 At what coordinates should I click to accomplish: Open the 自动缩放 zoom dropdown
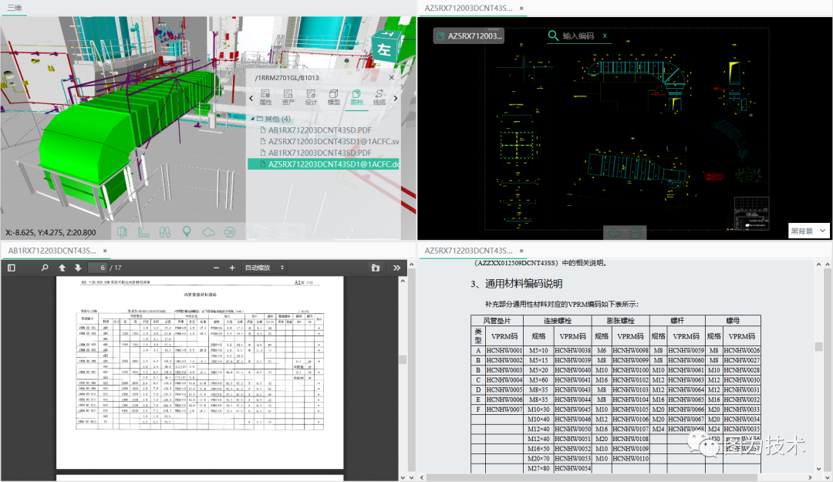pyautogui.click(x=264, y=268)
